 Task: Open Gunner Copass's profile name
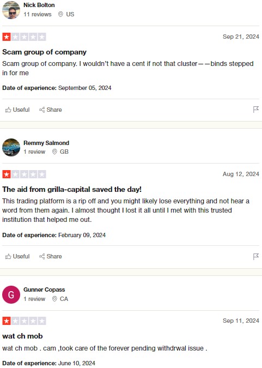[44, 289]
